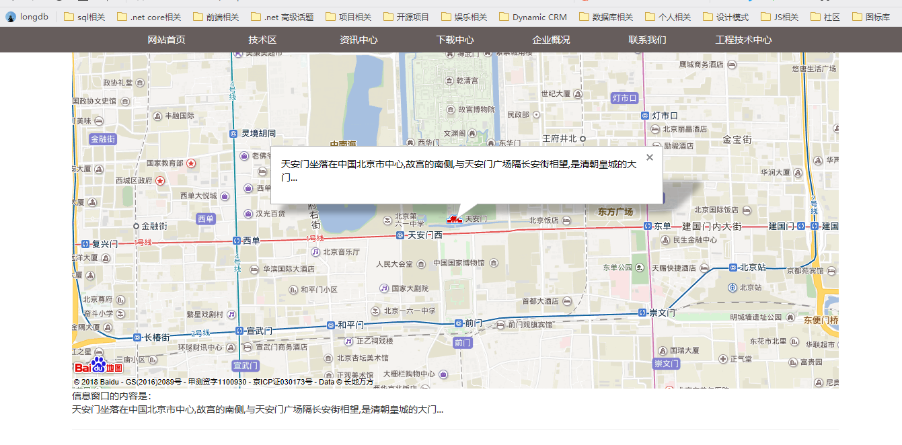Click Baidu copyright text below the map
Viewport: 902px width, 445px height.
click(224, 382)
